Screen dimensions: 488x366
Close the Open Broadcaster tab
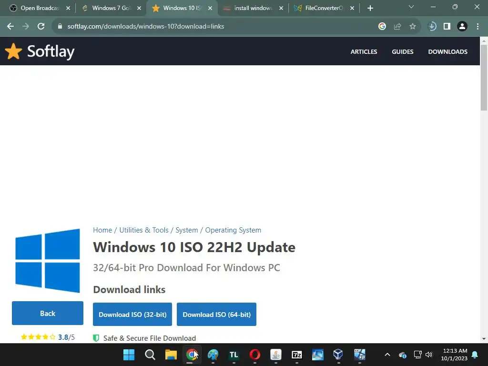pyautogui.click(x=68, y=9)
